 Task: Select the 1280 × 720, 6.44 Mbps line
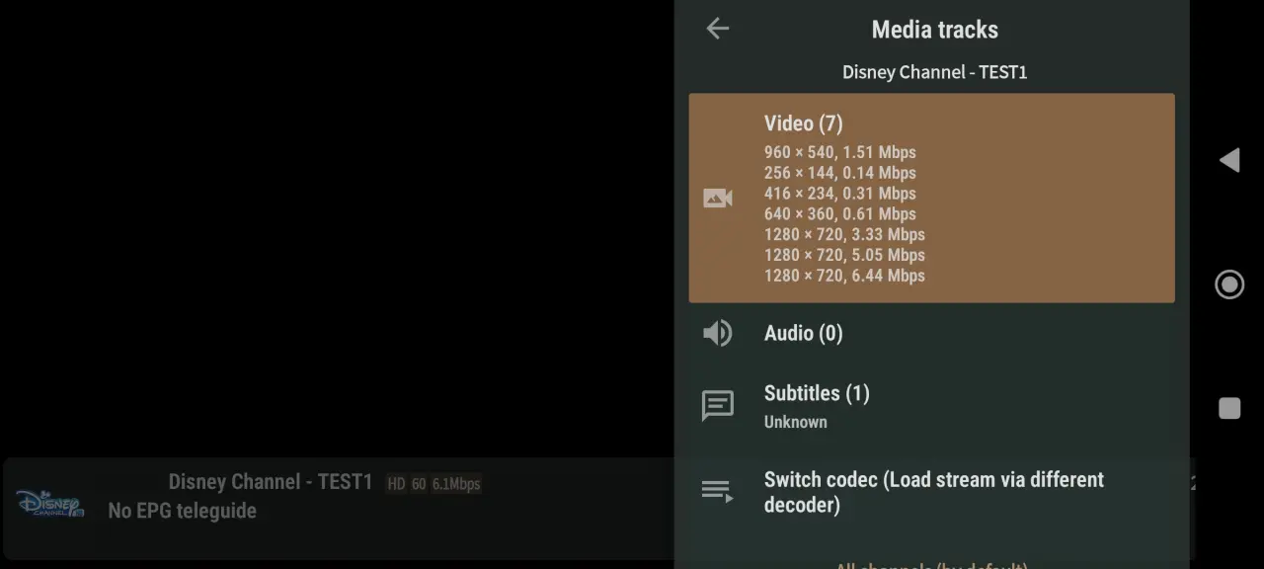844,276
